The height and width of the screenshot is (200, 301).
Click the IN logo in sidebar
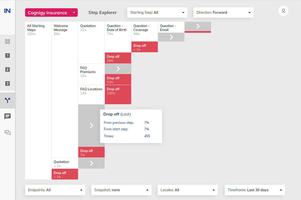point(7,11)
